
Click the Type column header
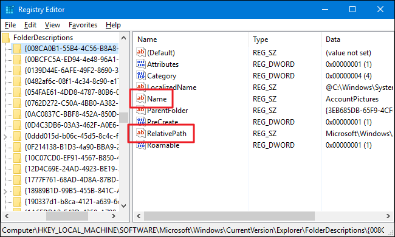pyautogui.click(x=261, y=39)
